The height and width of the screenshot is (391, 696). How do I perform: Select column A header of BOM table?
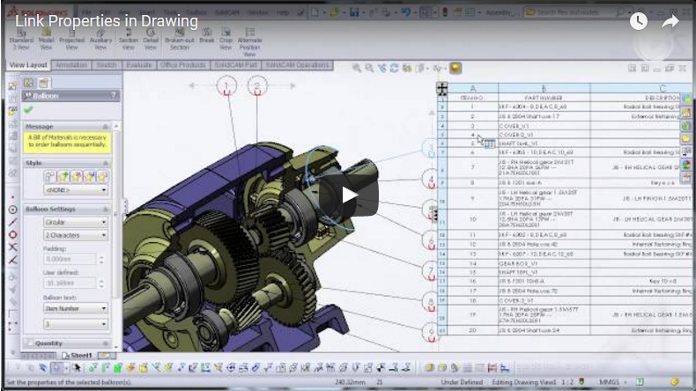coord(473,88)
